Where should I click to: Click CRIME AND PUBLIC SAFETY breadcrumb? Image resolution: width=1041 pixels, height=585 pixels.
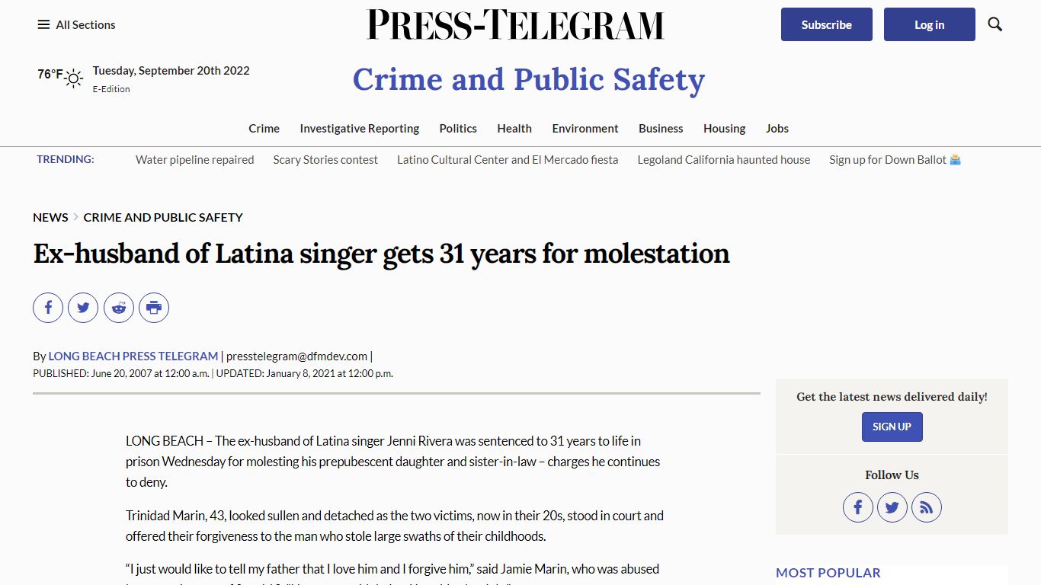pyautogui.click(x=163, y=217)
